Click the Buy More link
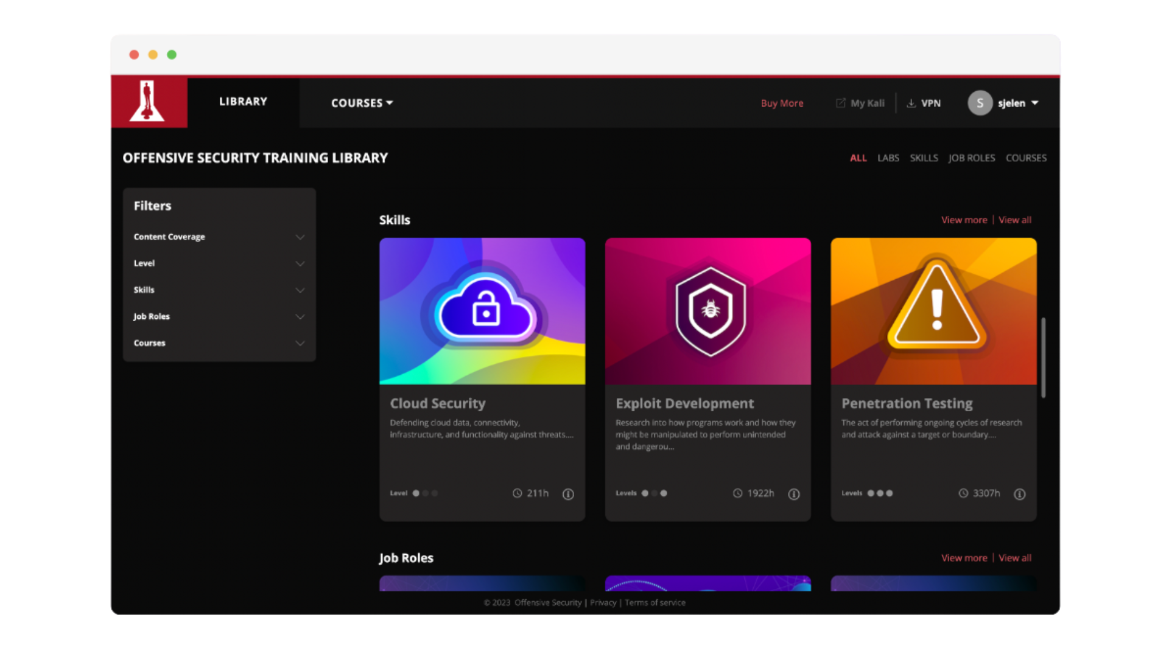The image size is (1169, 657). click(782, 103)
